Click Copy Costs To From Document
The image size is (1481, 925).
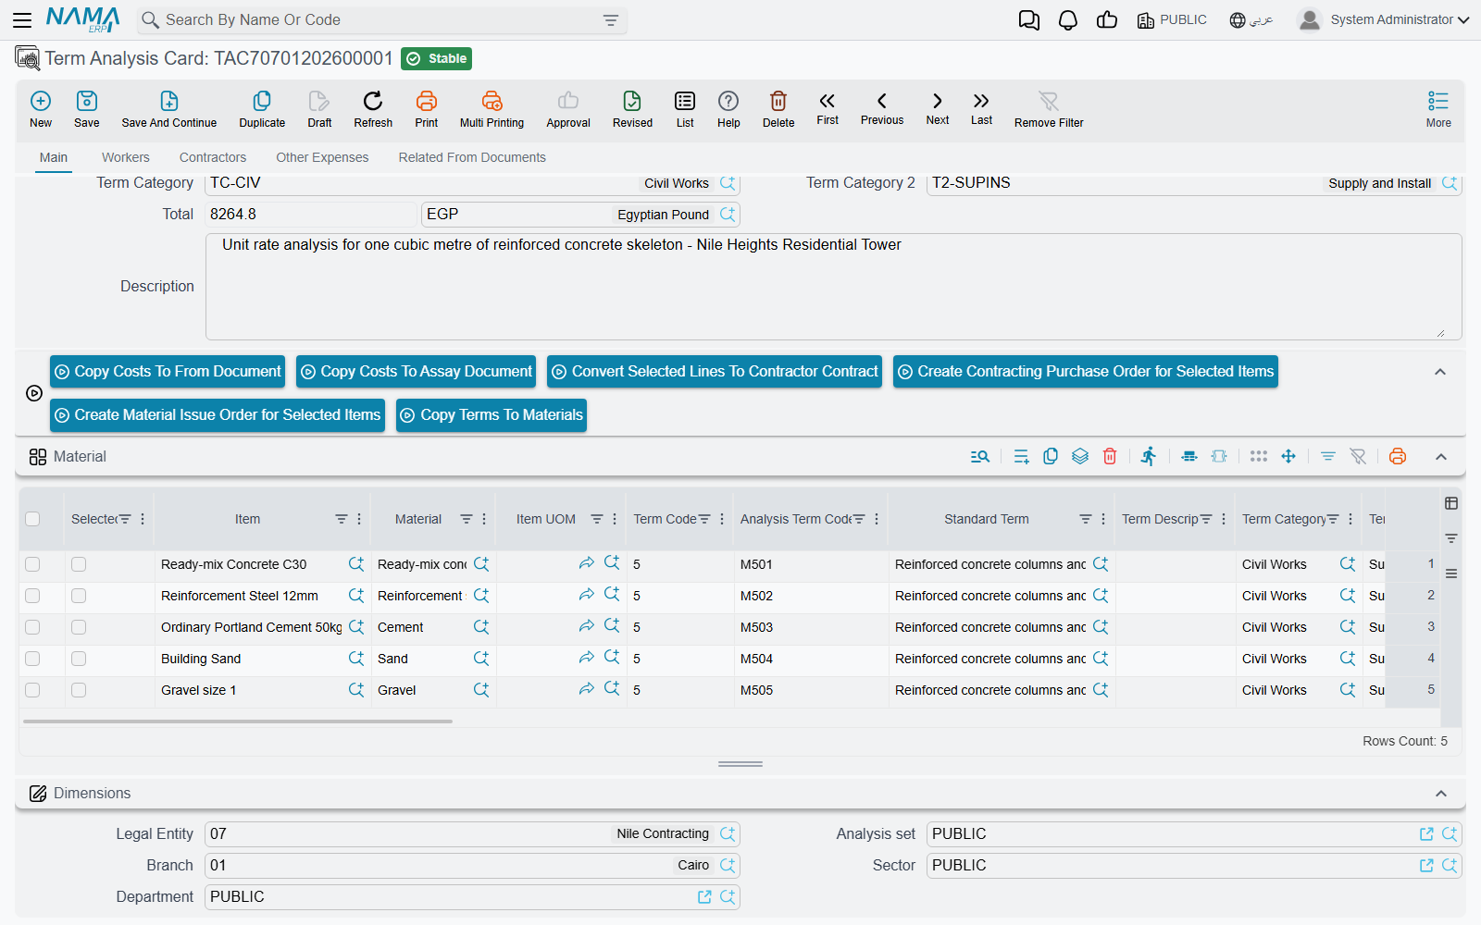tap(168, 372)
